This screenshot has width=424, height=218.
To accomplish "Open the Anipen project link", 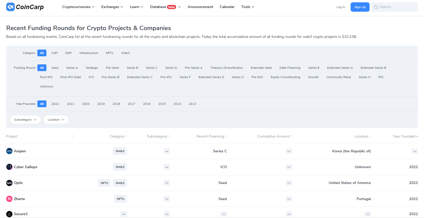I will coord(20,151).
